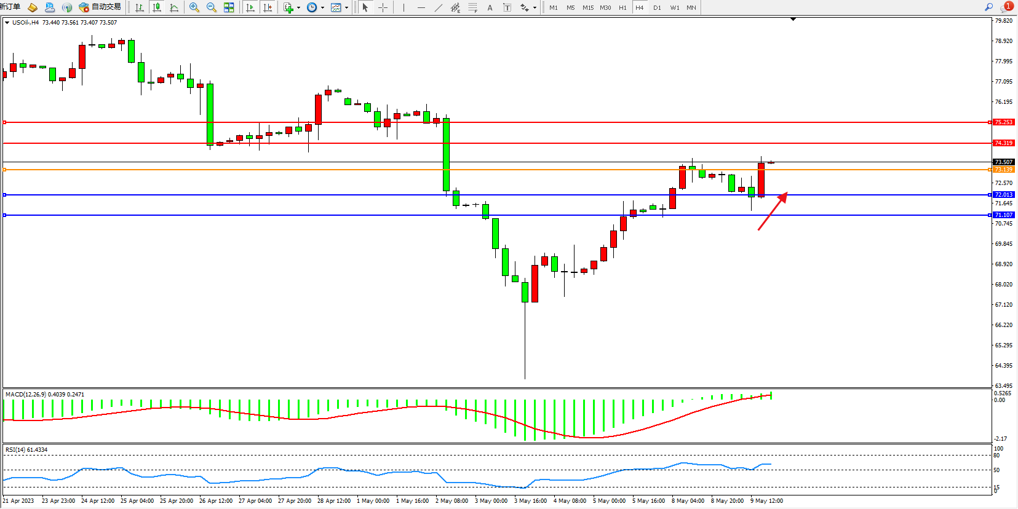
Task: Tile chart windows with the tile icon
Action: coord(229,7)
